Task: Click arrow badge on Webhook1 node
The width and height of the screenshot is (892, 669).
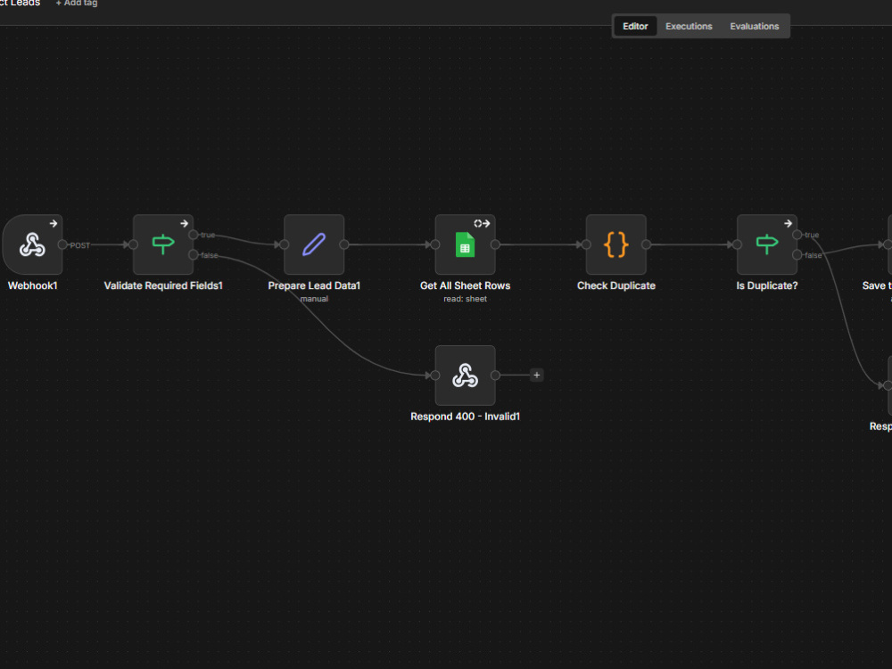Action: [54, 224]
